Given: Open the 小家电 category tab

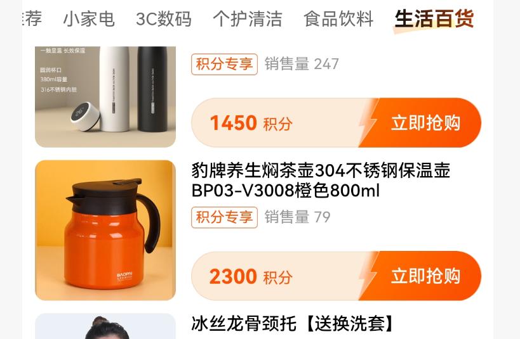Looking at the screenshot, I should pos(89,18).
